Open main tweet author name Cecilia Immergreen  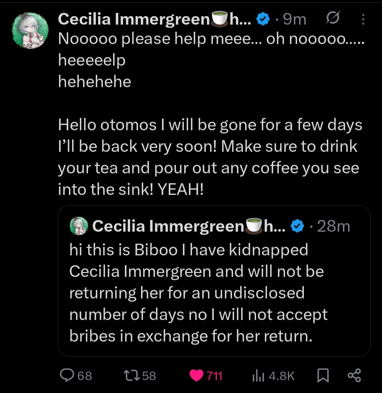tap(134, 20)
